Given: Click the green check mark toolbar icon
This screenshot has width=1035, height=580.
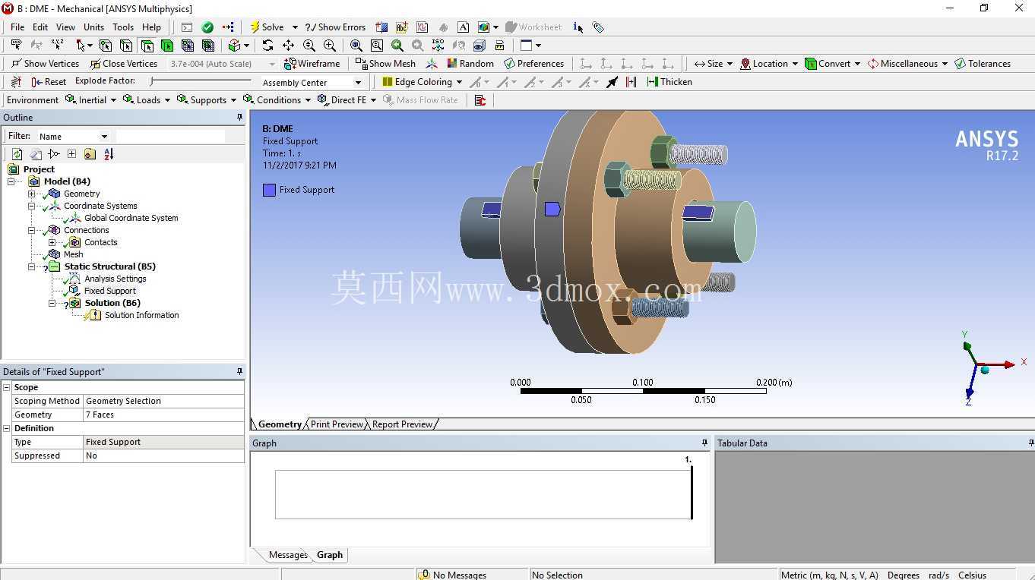Looking at the screenshot, I should pyautogui.click(x=207, y=27).
